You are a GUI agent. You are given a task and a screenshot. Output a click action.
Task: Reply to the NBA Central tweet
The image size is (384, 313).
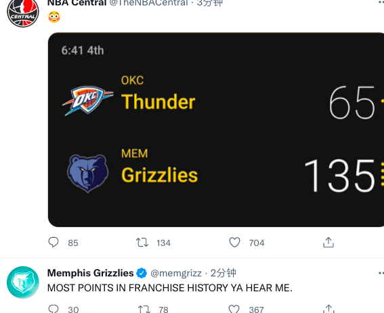click(53, 243)
